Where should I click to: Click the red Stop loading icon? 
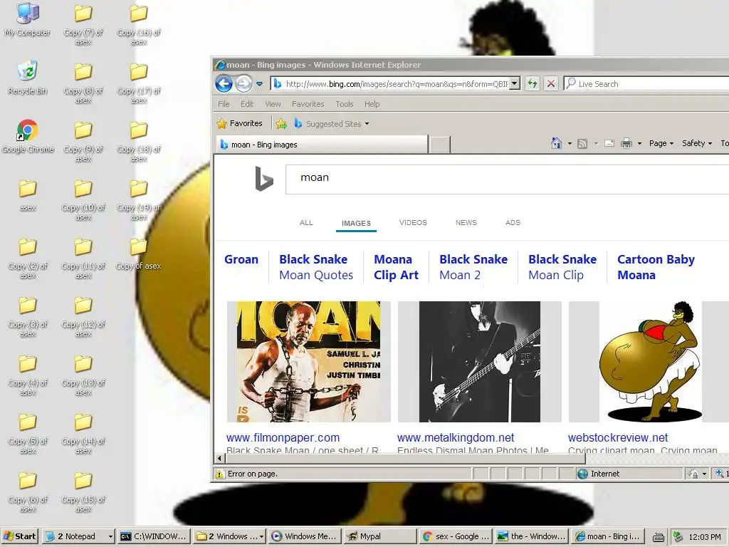550,84
